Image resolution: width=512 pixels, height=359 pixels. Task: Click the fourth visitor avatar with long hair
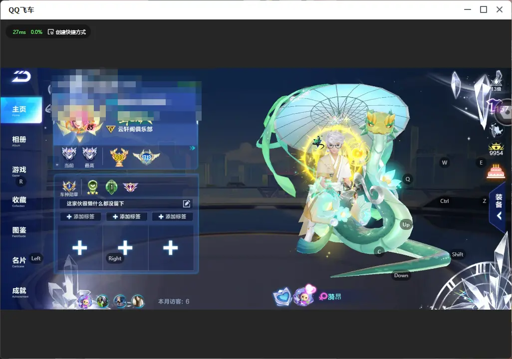pyautogui.click(x=138, y=301)
